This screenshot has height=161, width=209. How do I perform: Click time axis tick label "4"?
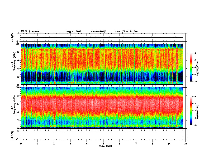point(87,144)
